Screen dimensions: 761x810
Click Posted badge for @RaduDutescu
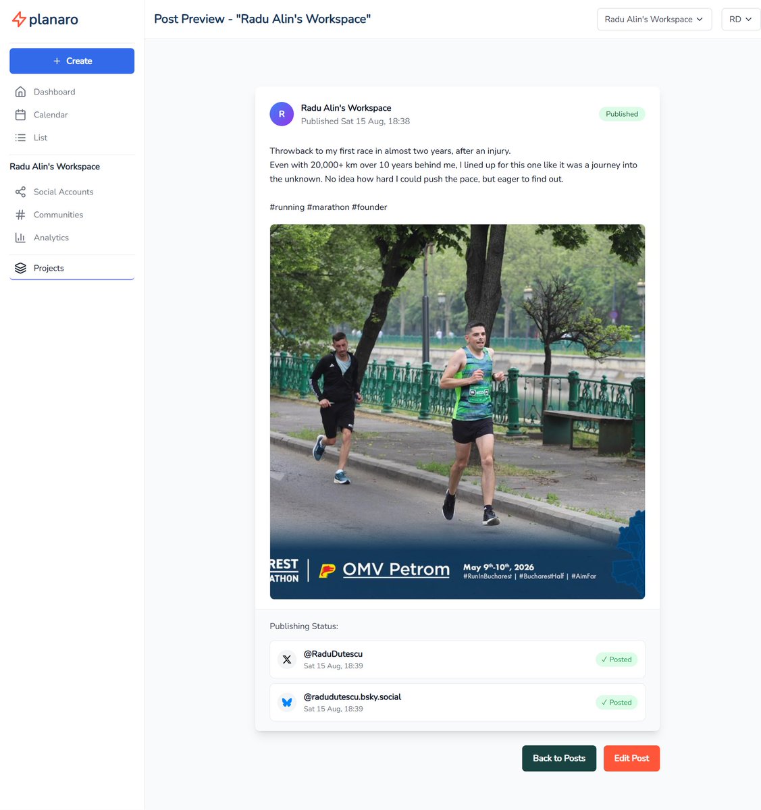click(616, 659)
